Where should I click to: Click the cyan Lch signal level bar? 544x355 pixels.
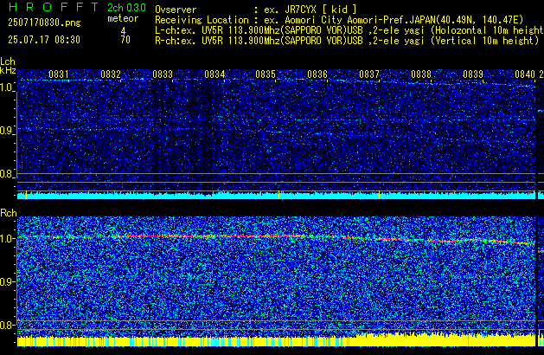click(276, 195)
